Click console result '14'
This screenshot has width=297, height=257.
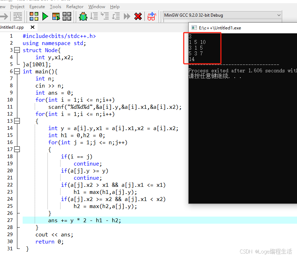tap(192, 59)
